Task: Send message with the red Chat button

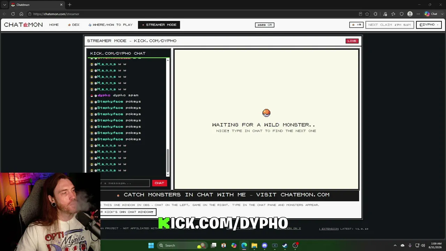Action: point(159,183)
